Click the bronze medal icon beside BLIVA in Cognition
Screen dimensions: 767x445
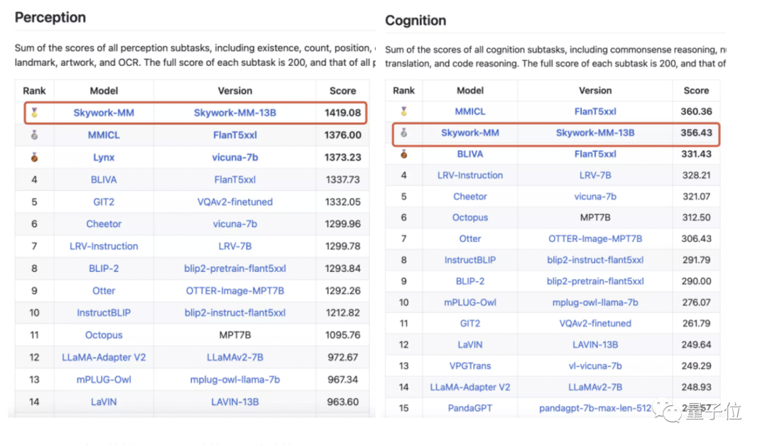click(403, 154)
